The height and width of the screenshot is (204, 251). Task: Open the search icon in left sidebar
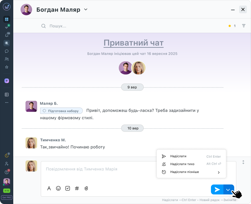coord(7,43)
